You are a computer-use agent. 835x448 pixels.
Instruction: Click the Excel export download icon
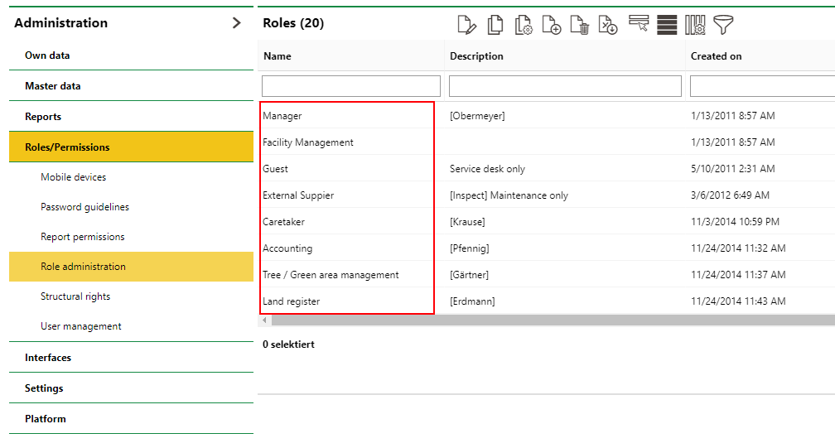pos(608,25)
